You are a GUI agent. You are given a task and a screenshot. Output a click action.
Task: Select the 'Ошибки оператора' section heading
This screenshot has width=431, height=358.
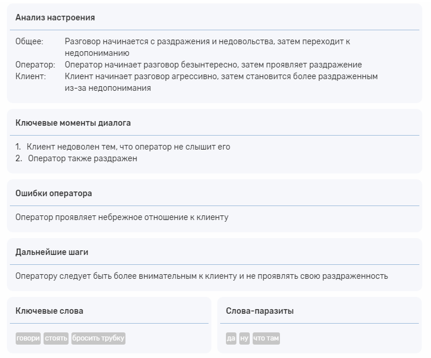(x=54, y=193)
